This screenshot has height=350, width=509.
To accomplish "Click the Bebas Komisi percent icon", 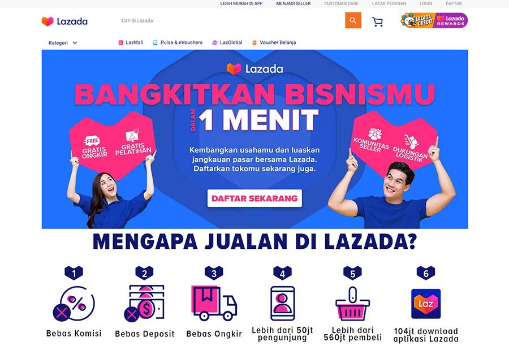I will click(x=74, y=304).
